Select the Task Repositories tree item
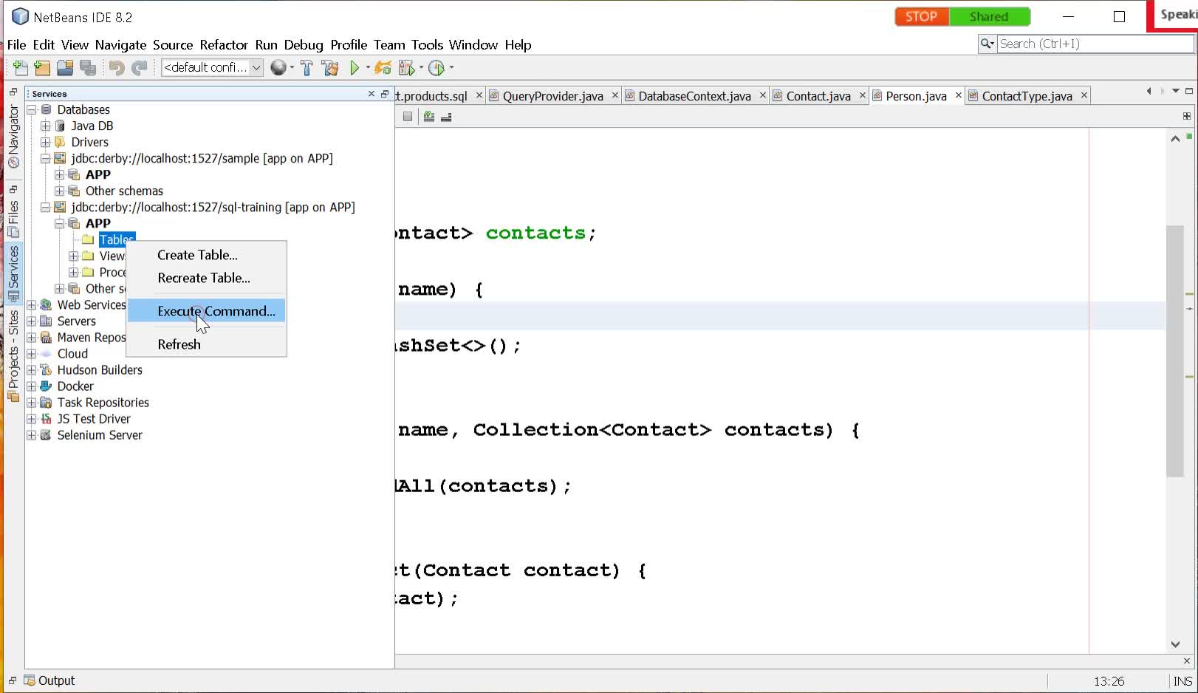This screenshot has height=693, width=1198. pos(103,403)
